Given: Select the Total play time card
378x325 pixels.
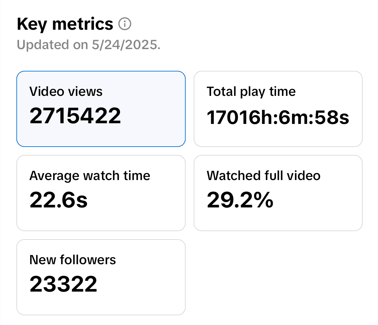Looking at the screenshot, I should [x=278, y=109].
